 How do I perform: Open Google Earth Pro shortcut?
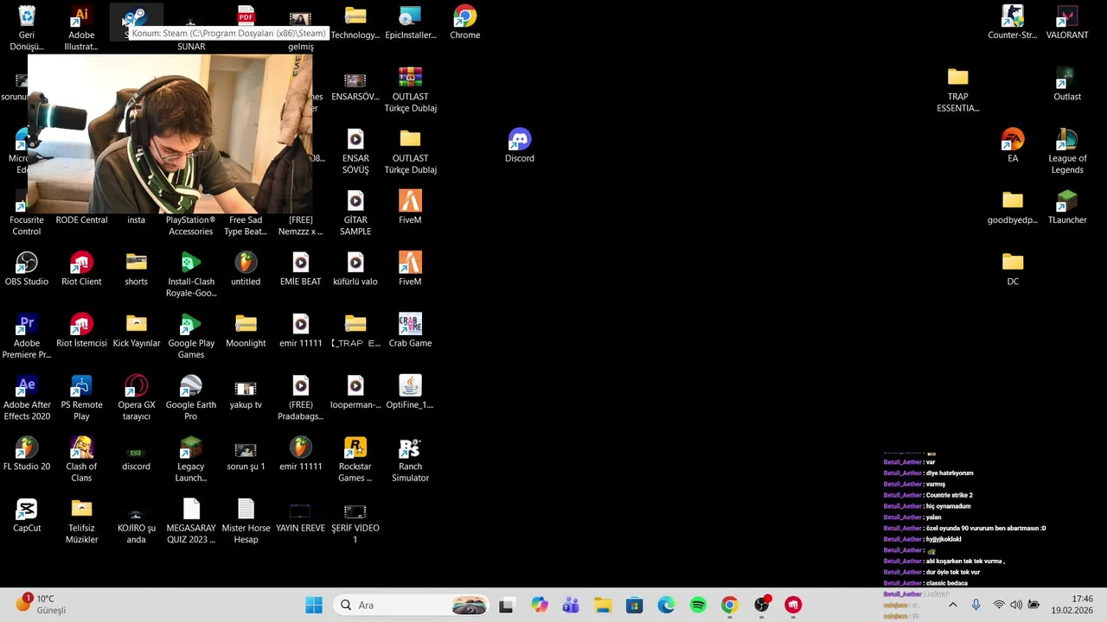(x=191, y=397)
